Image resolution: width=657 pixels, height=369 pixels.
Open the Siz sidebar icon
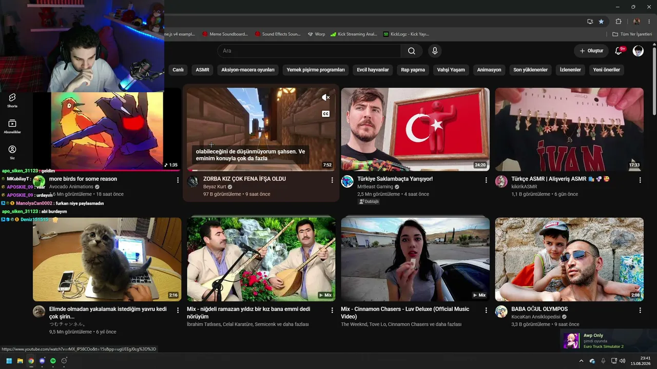click(12, 152)
